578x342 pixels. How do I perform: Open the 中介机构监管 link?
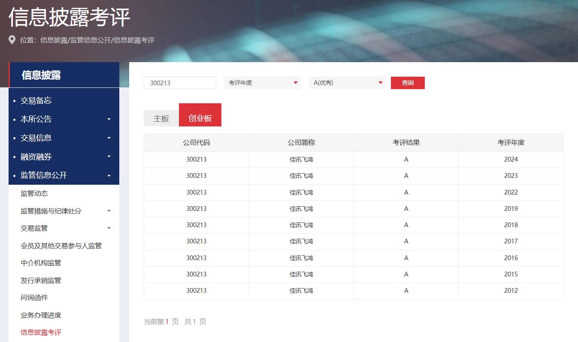[41, 263]
